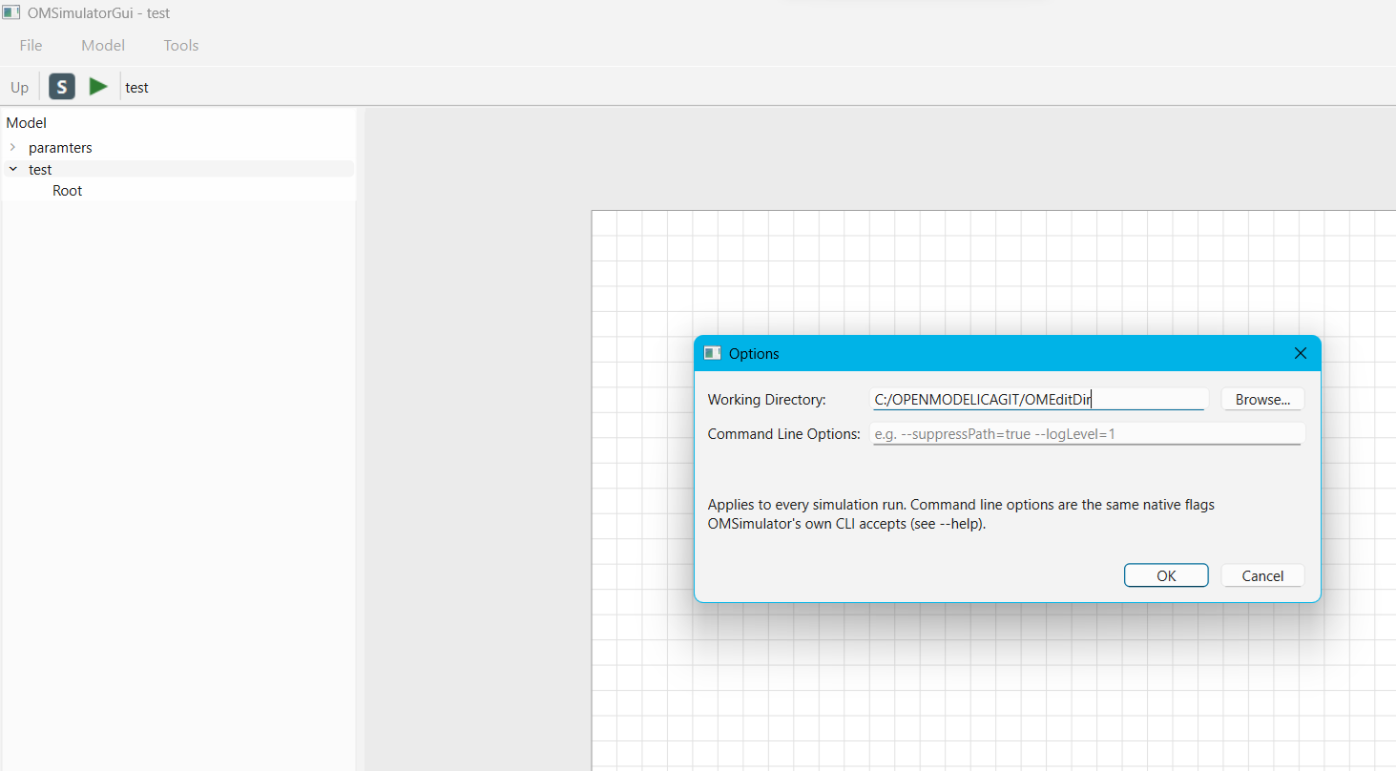Collapse the test tree node
This screenshot has width=1396, height=771.
(x=12, y=169)
